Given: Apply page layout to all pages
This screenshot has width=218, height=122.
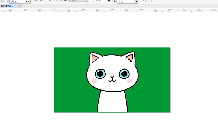Looking at the screenshot, I should pyautogui.click(x=49, y=1).
